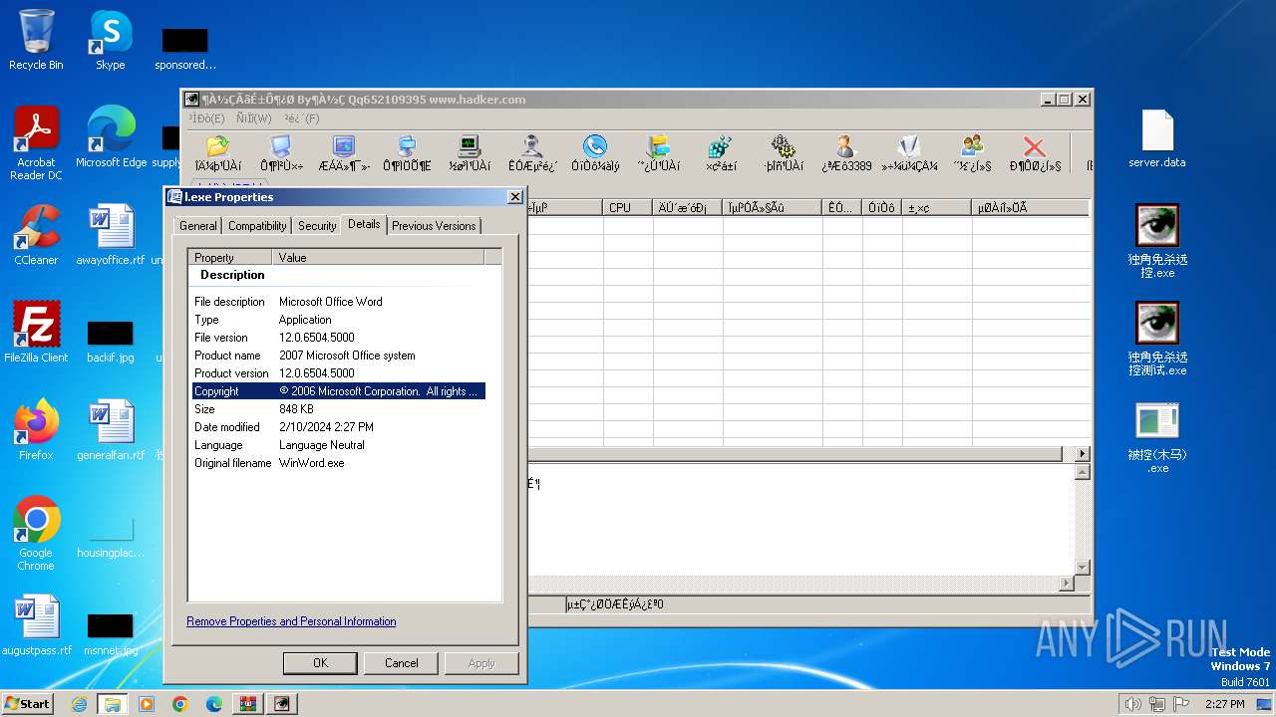The height and width of the screenshot is (717, 1276).
Task: Switch to the Security tab
Action: coord(317,226)
